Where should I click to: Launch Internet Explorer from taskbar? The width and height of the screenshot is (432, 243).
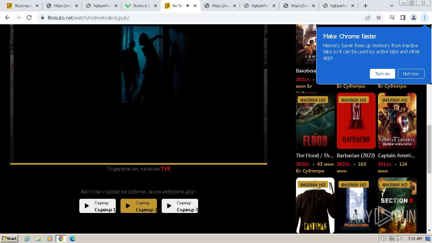27,239
